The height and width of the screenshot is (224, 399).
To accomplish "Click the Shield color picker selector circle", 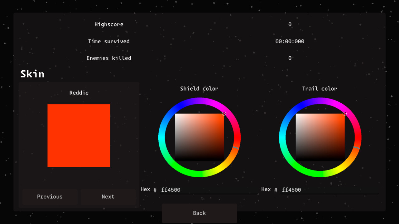I will 224,114.
